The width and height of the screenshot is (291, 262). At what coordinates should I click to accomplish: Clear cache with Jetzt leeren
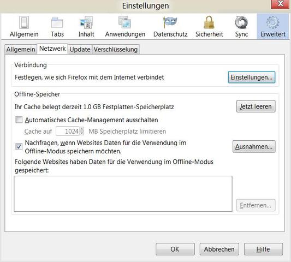point(256,106)
